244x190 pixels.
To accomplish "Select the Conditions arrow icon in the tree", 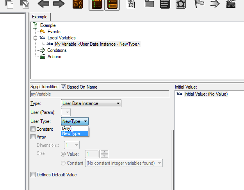I will [x=43, y=50].
